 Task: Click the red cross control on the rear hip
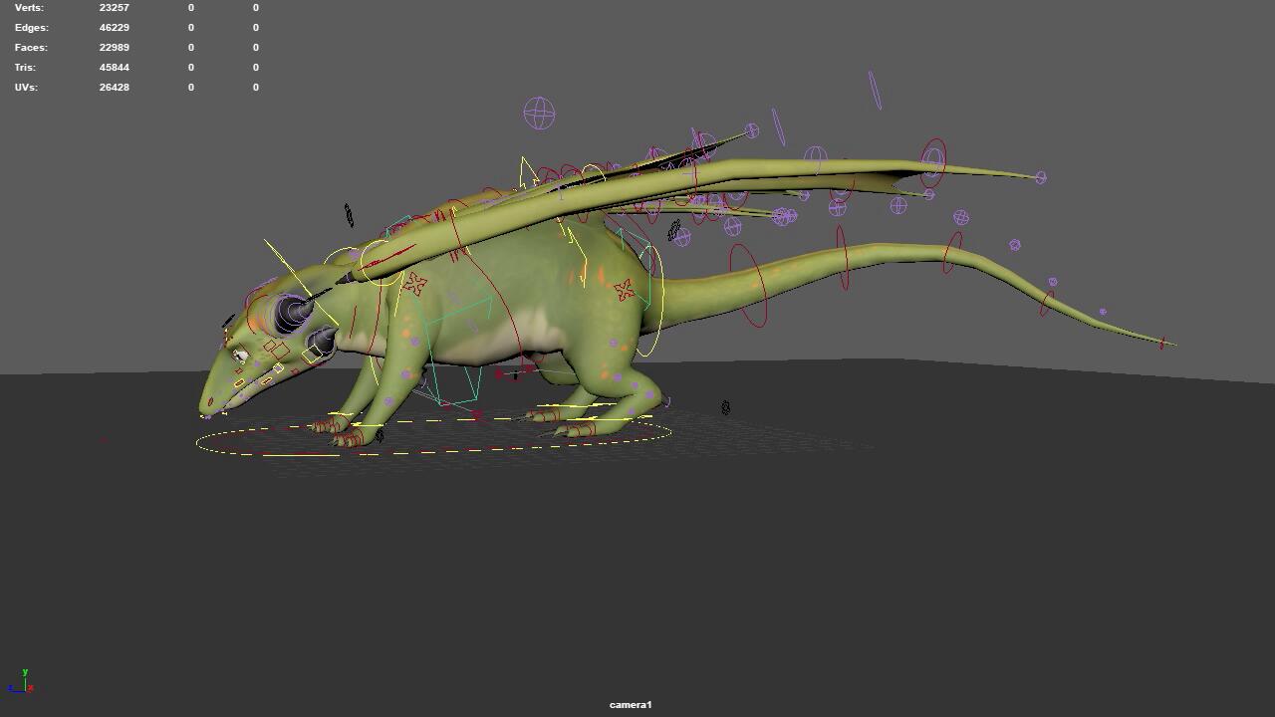[625, 290]
